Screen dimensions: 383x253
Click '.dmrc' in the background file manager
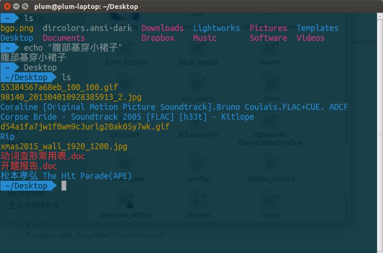[x=270, y=99]
